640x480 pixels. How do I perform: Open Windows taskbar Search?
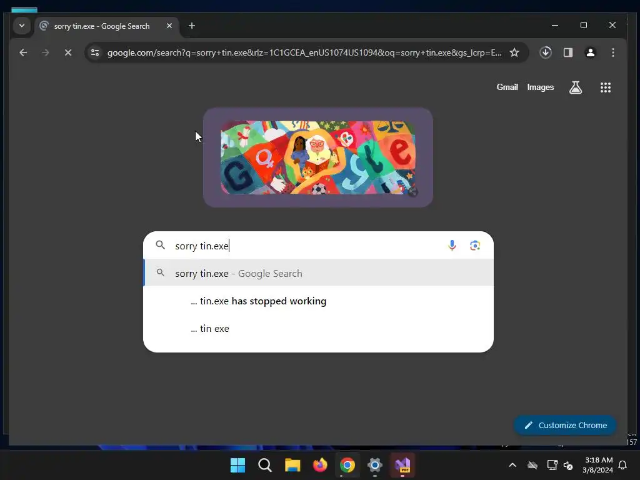265,465
